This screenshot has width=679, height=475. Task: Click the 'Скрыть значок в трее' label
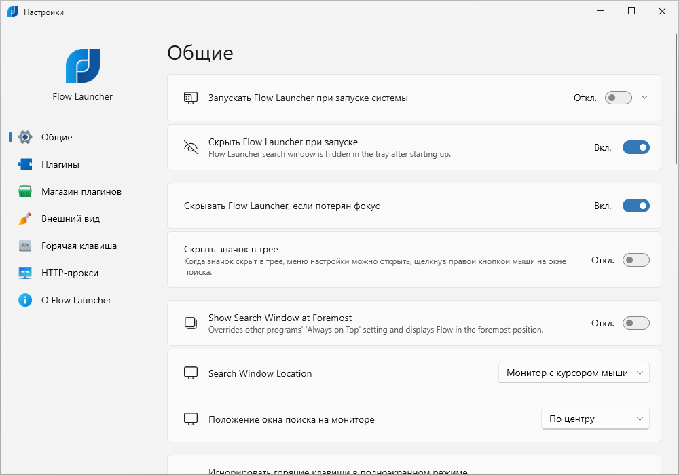(231, 249)
